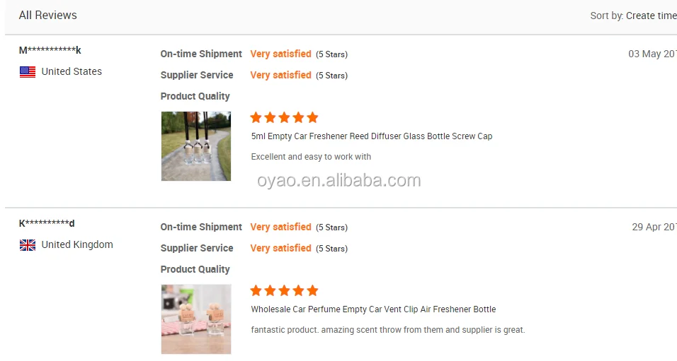Click the five-star rating on first review
The height and width of the screenshot is (361, 677).
pyautogui.click(x=284, y=117)
